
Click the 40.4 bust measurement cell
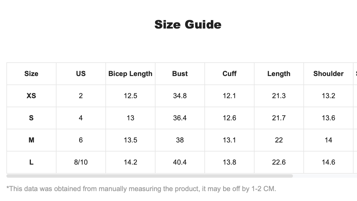(x=180, y=162)
